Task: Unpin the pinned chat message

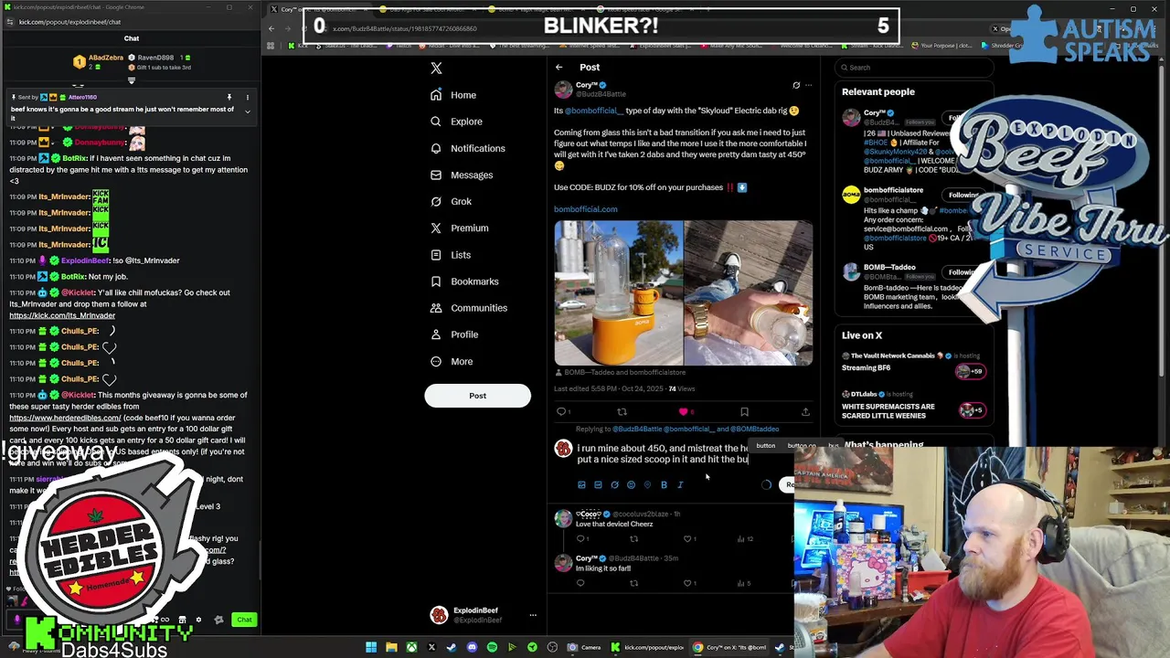Action: 229,97
